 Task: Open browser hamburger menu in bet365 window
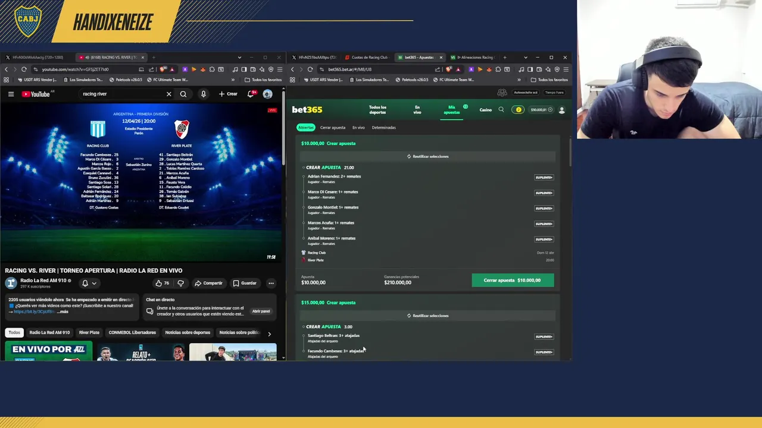coord(566,69)
